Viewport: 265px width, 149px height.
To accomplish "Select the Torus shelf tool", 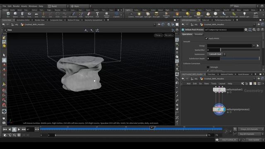I will pyautogui.click(x=29, y=14).
